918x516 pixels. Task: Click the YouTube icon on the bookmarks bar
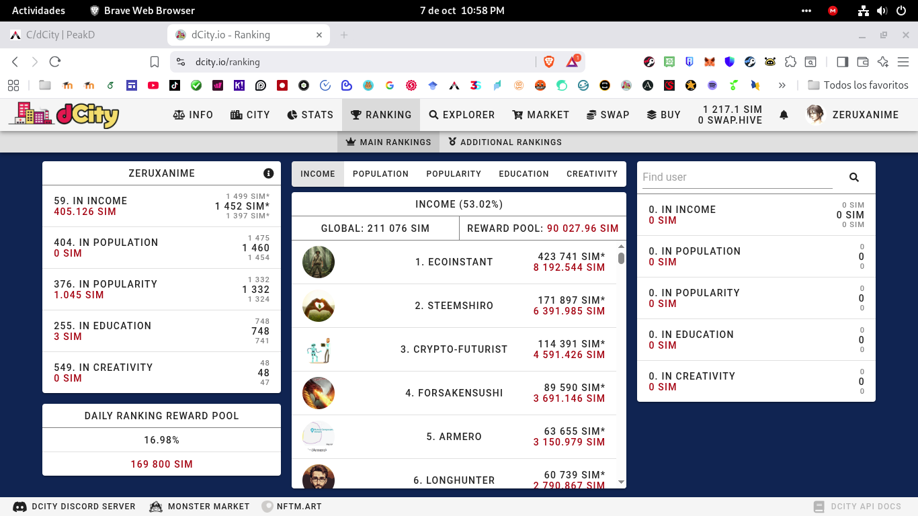(153, 85)
